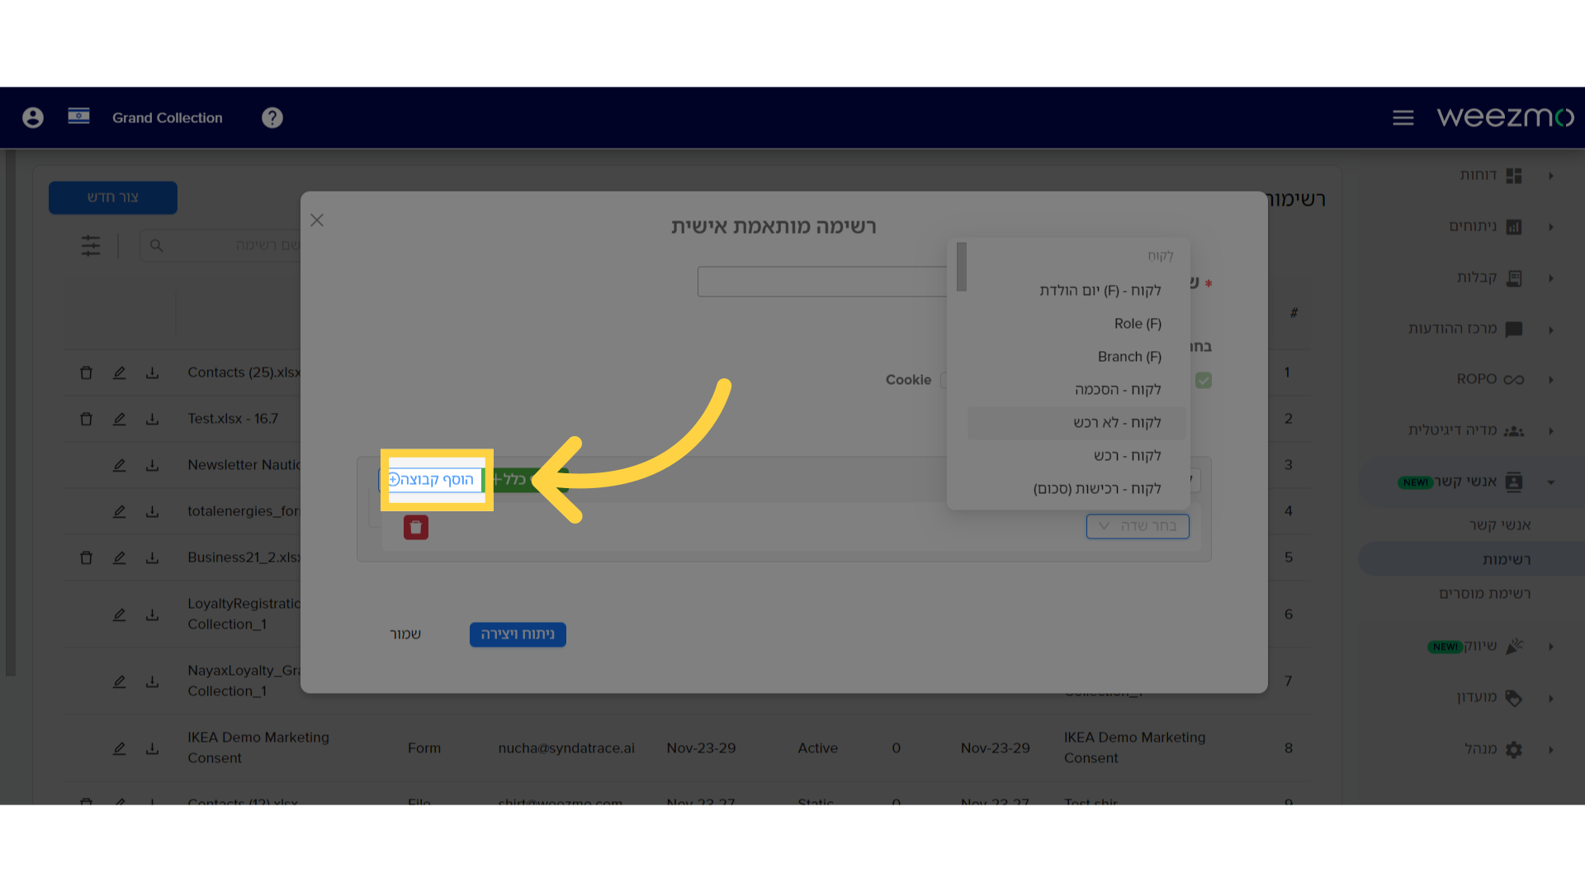
Task: Expand the מדיה דיגיטלית section arrow
Action: click(1551, 430)
